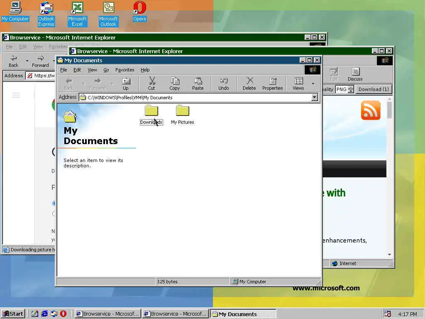This screenshot has width=425, height=319.
Task: Click the IE page vertical scrollbar down arrow
Action: (x=389, y=255)
